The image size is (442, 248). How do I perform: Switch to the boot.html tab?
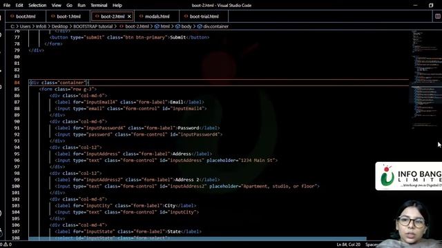point(26,17)
